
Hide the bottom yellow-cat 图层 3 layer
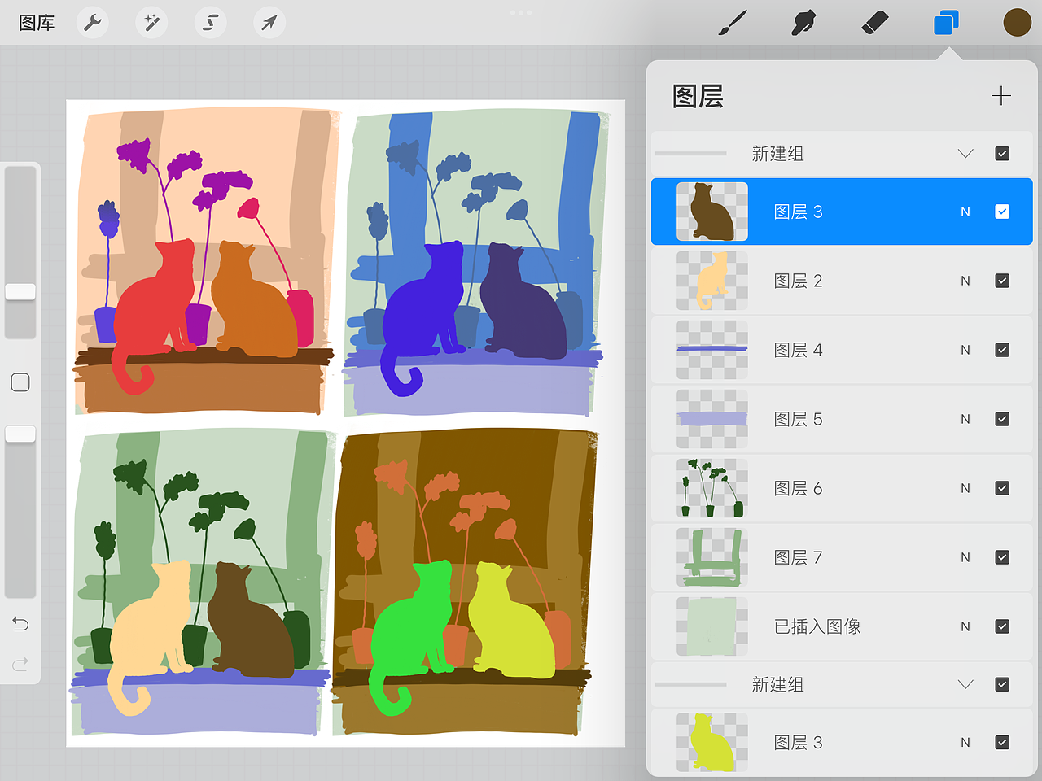(x=1002, y=742)
